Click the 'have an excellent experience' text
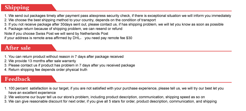The width and height of the screenshot is (246, 111). pyautogui.click(x=32, y=93)
